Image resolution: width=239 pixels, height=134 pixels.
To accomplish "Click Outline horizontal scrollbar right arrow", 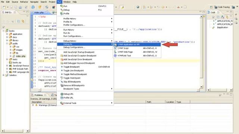I will pyautogui.click(x=231, y=90).
